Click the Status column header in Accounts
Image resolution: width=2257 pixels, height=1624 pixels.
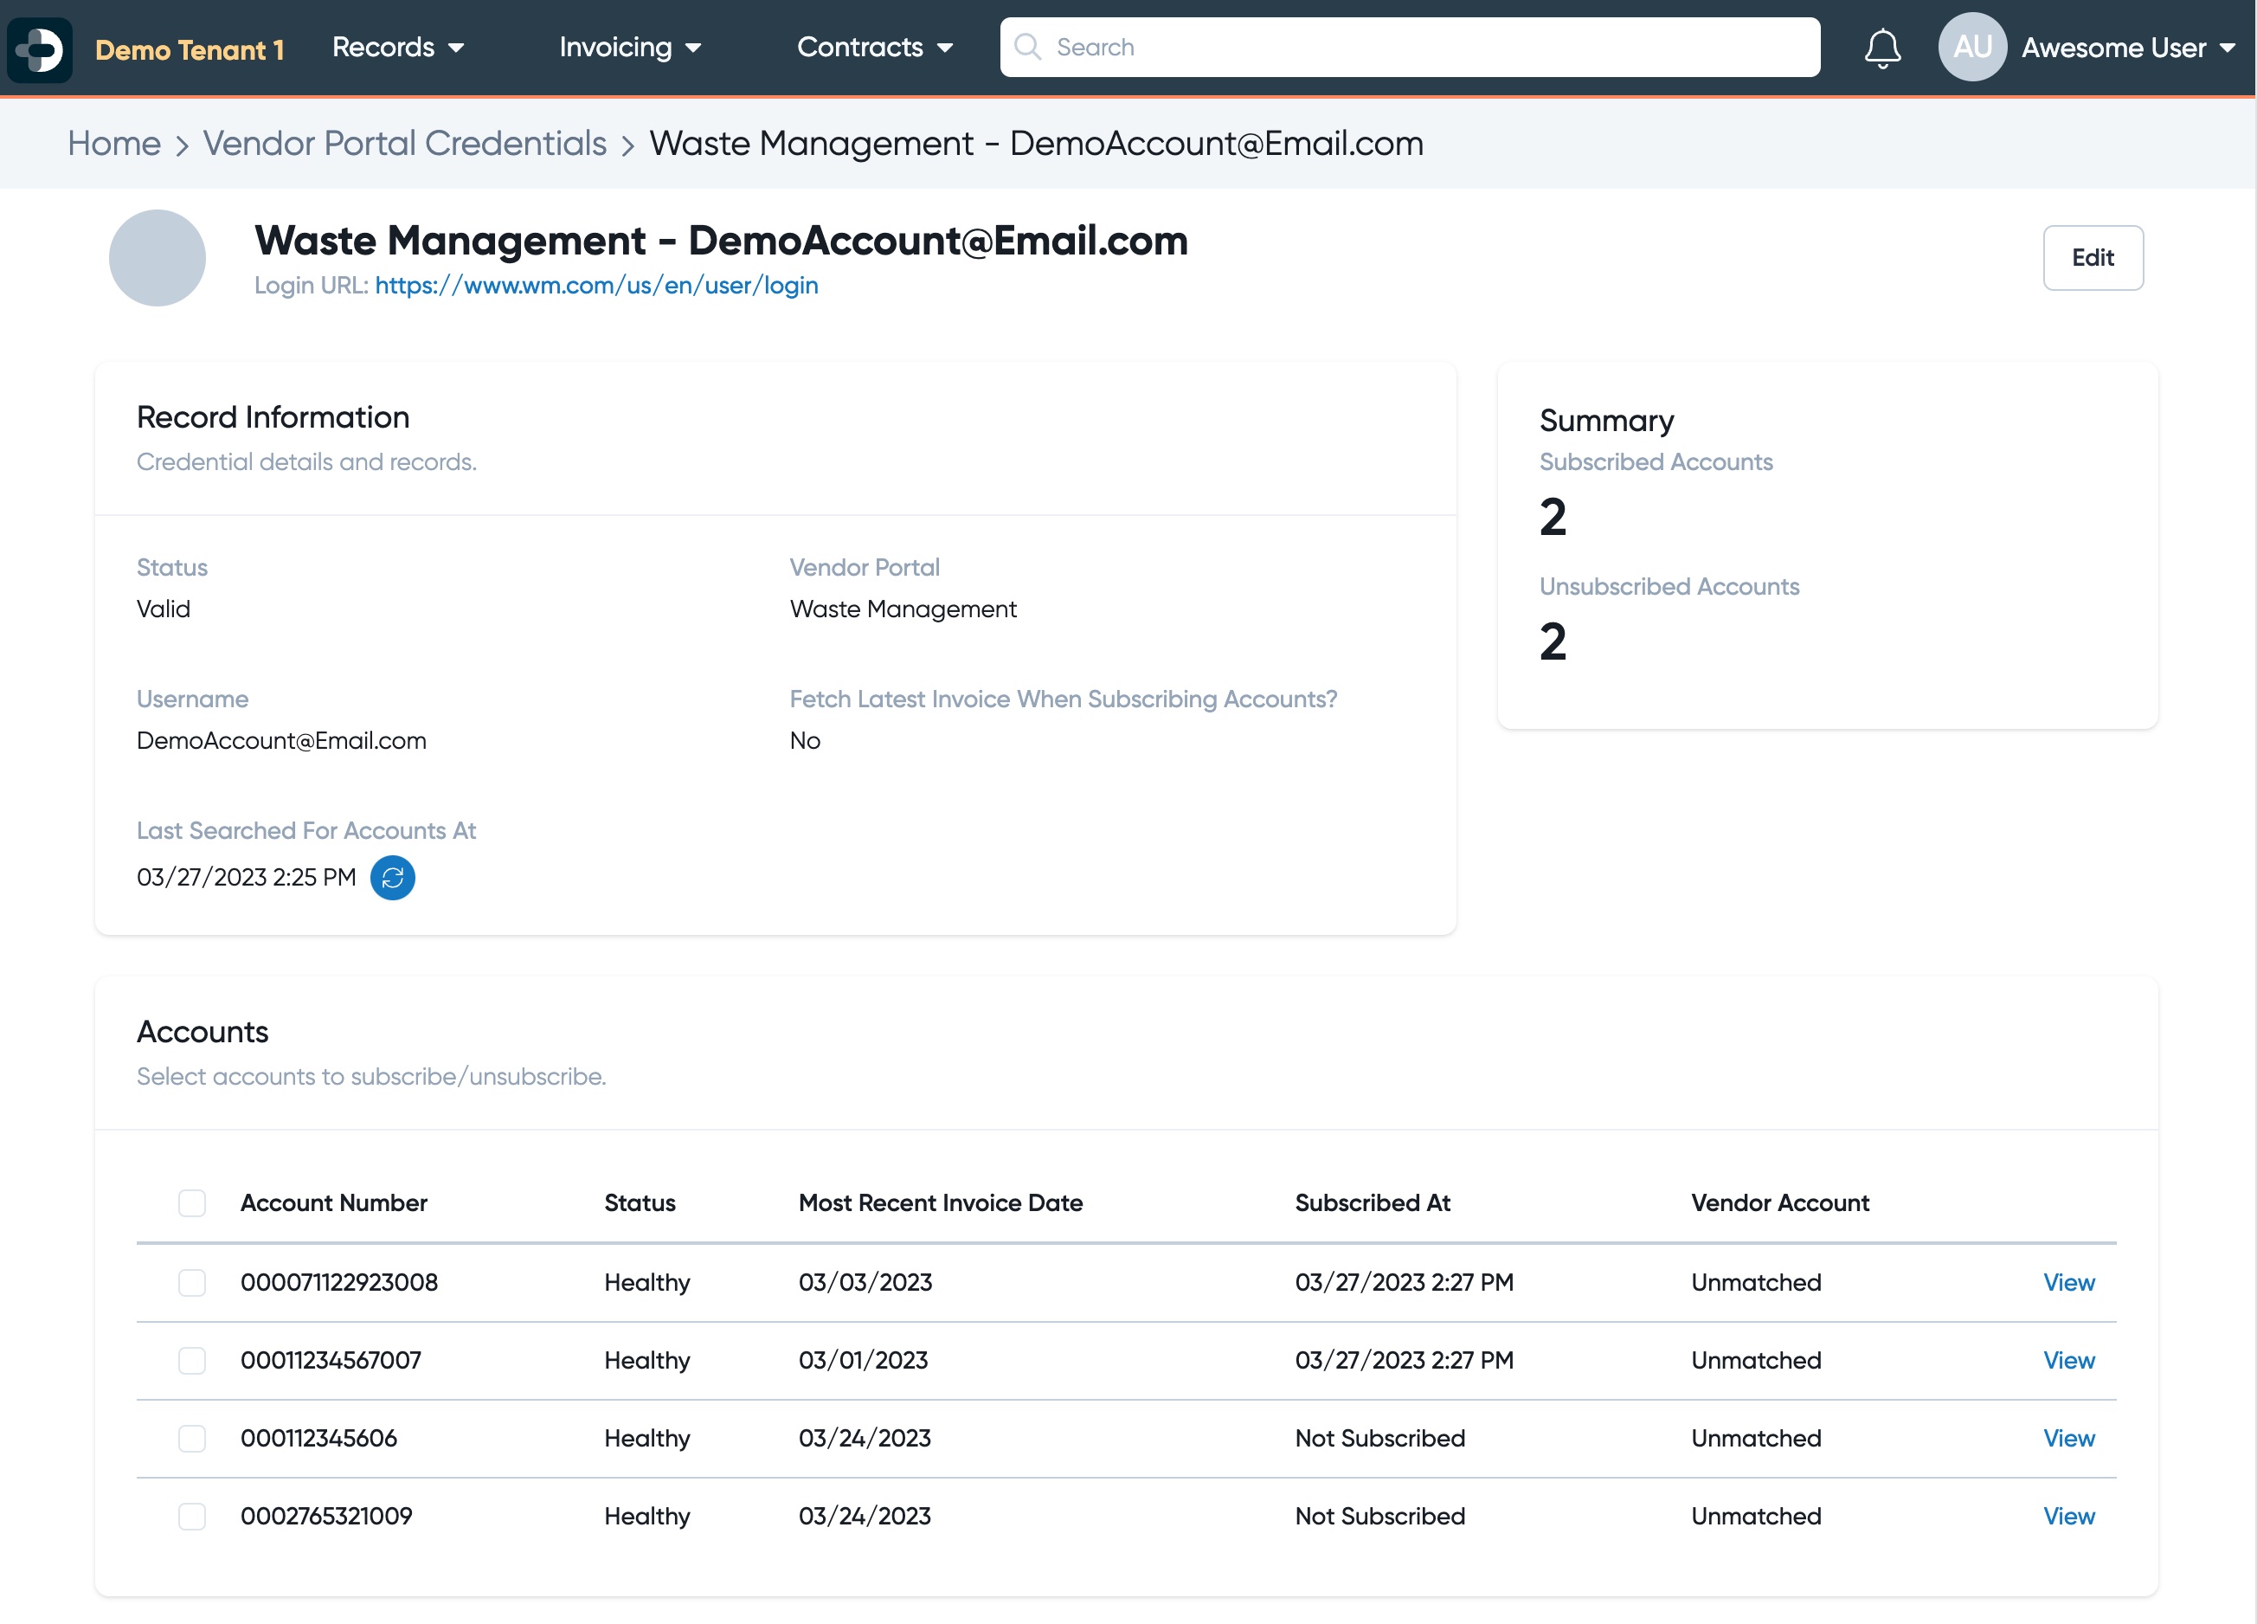click(x=640, y=1202)
